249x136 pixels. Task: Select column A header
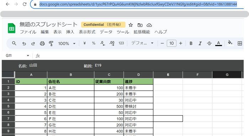click(31, 75)
